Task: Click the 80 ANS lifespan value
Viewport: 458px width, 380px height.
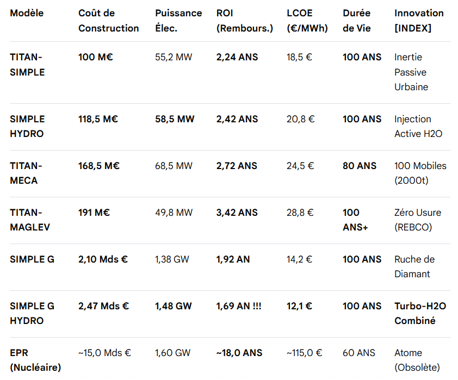Action: click(x=359, y=166)
